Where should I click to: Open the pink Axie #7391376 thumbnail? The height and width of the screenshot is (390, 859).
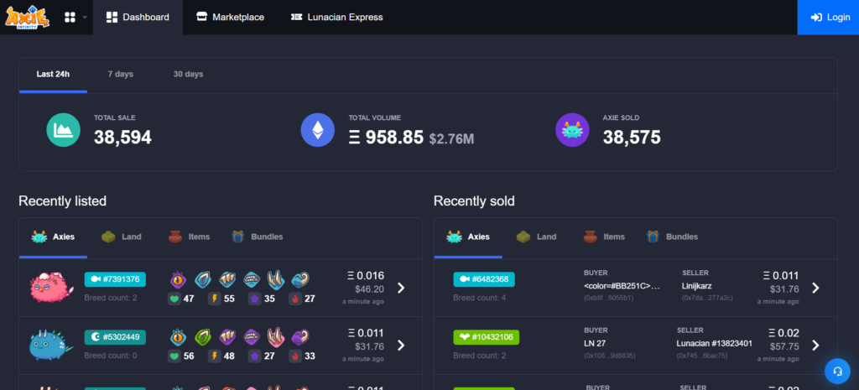pyautogui.click(x=51, y=287)
